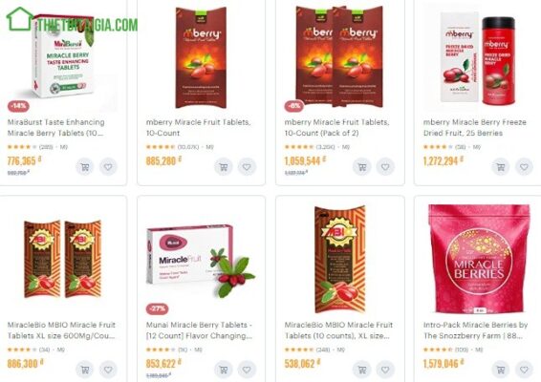Add mberry Freeze Dried Fruit to cart

coord(501,167)
